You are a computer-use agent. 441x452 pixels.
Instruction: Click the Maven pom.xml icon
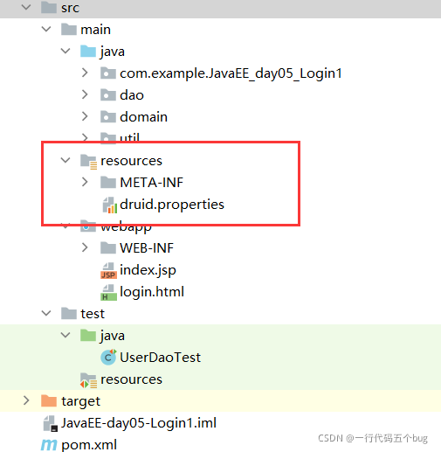click(49, 445)
